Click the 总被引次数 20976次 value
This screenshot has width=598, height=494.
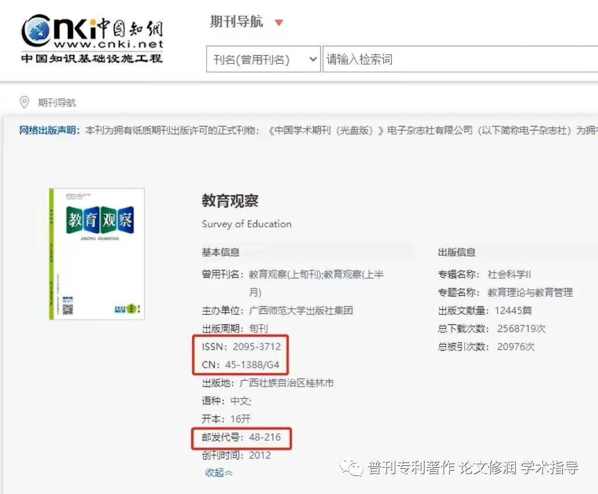click(x=516, y=346)
